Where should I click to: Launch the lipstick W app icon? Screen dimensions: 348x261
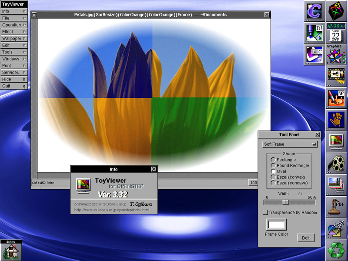point(336,98)
